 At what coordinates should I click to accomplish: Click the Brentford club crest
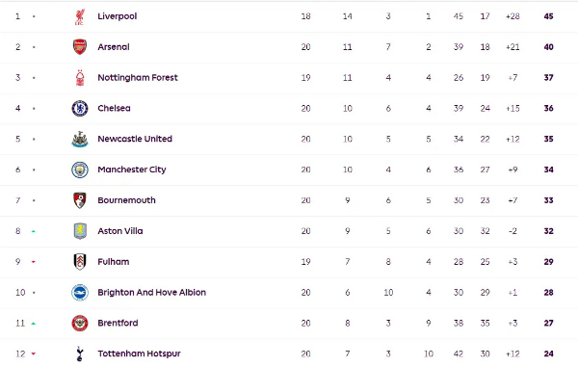[x=80, y=324]
